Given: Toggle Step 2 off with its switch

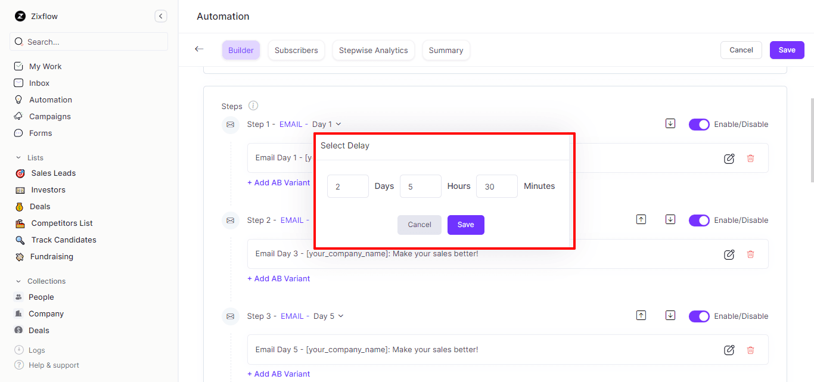Looking at the screenshot, I should click(699, 220).
